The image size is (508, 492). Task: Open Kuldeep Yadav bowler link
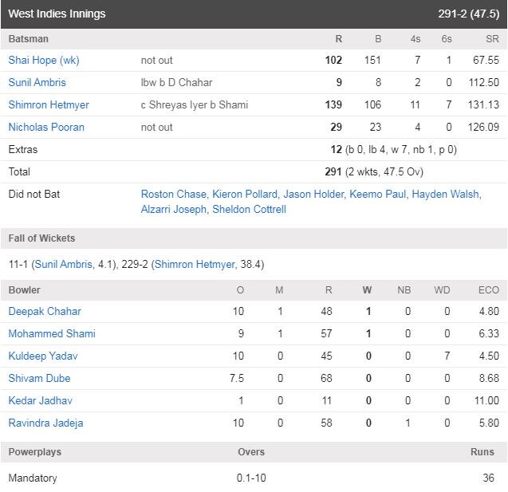tap(43, 356)
